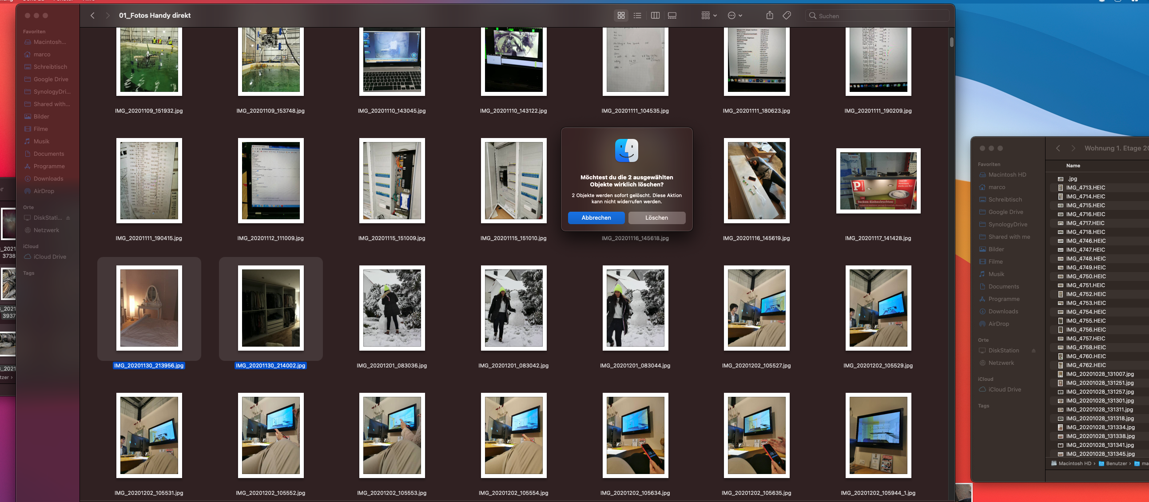Switch to list view in the toolbar
The width and height of the screenshot is (1149, 502).
coord(637,15)
